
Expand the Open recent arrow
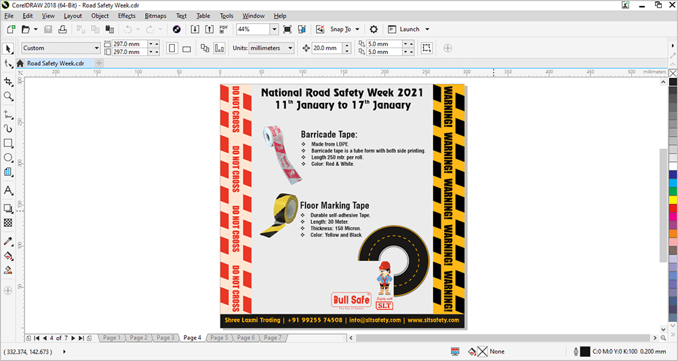pos(35,29)
